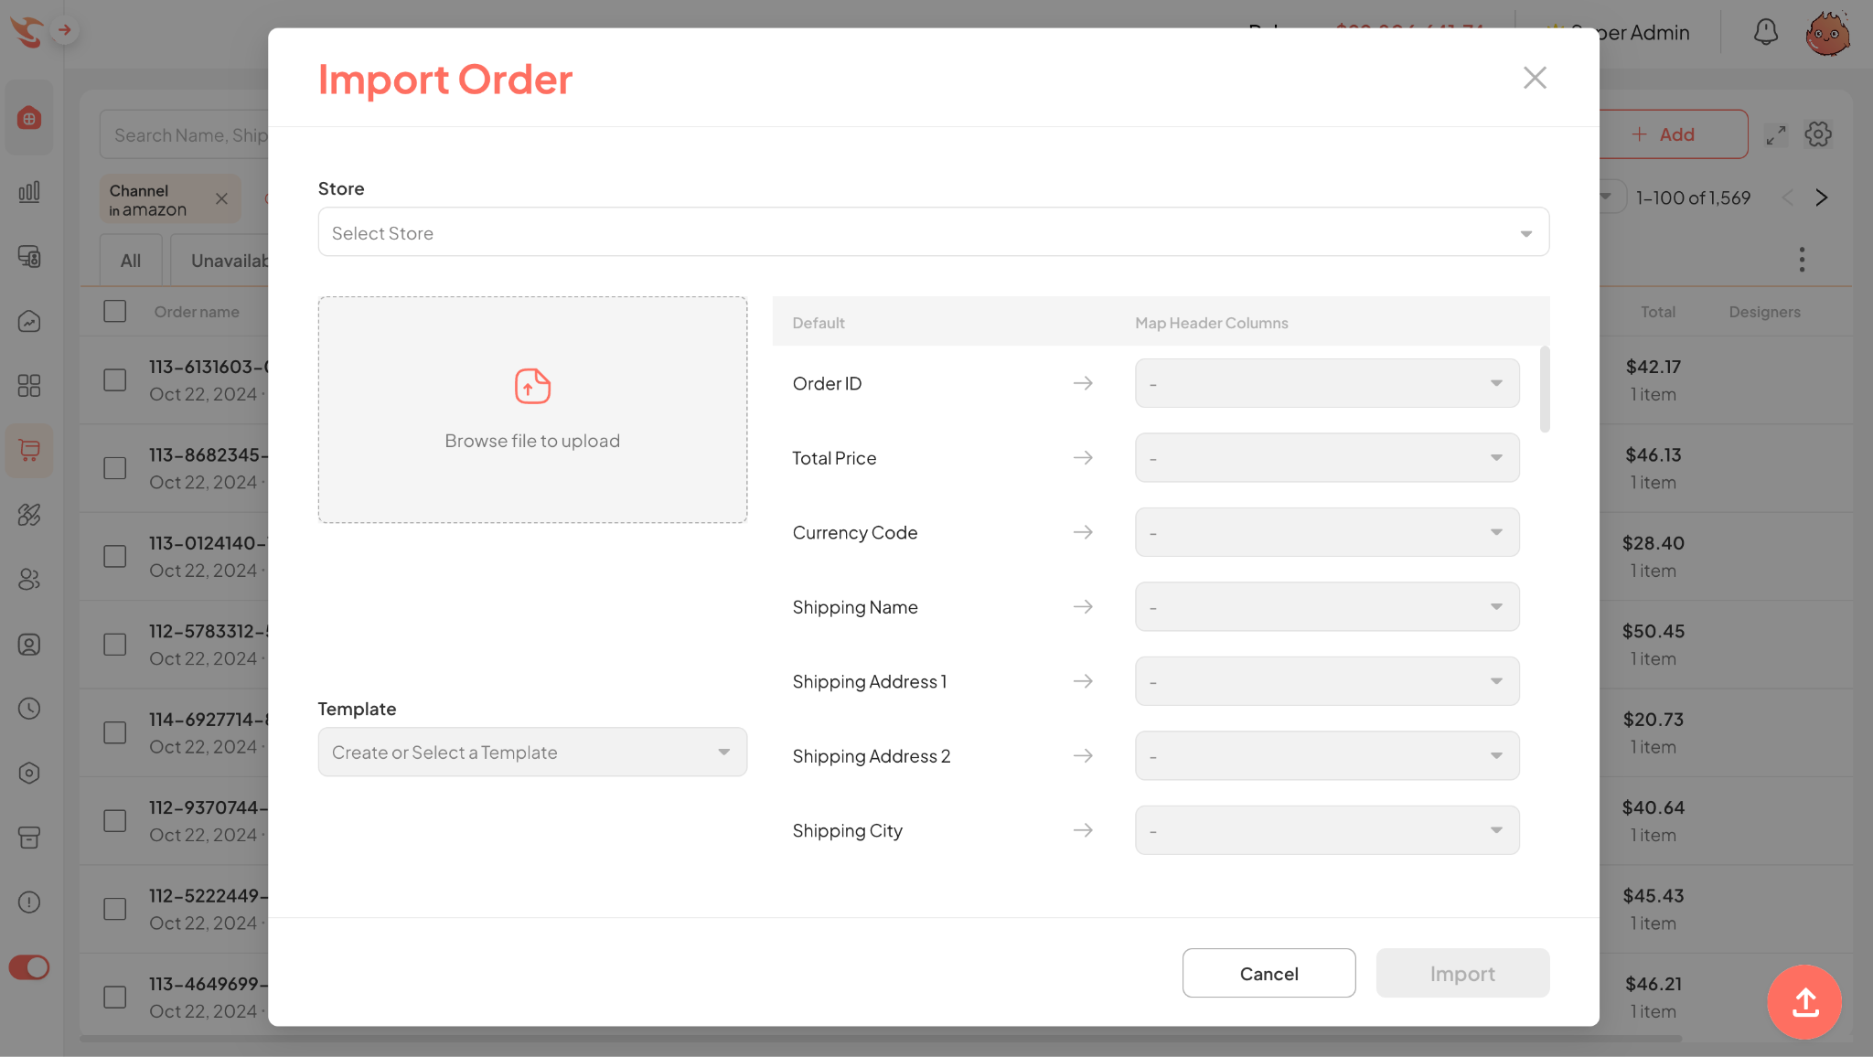
Task: Expand the Shipping Name map header dropdown
Action: point(1496,605)
